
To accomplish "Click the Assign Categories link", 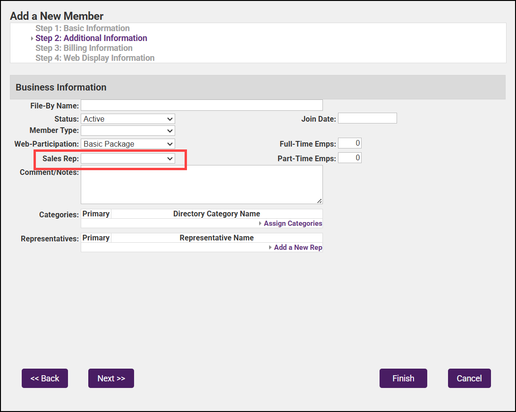I will pyautogui.click(x=293, y=223).
